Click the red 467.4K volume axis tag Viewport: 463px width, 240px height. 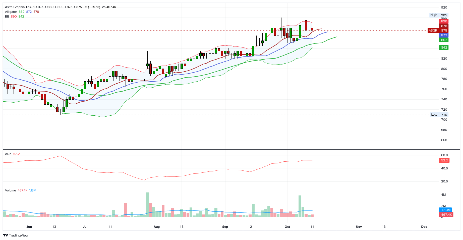coord(446,215)
